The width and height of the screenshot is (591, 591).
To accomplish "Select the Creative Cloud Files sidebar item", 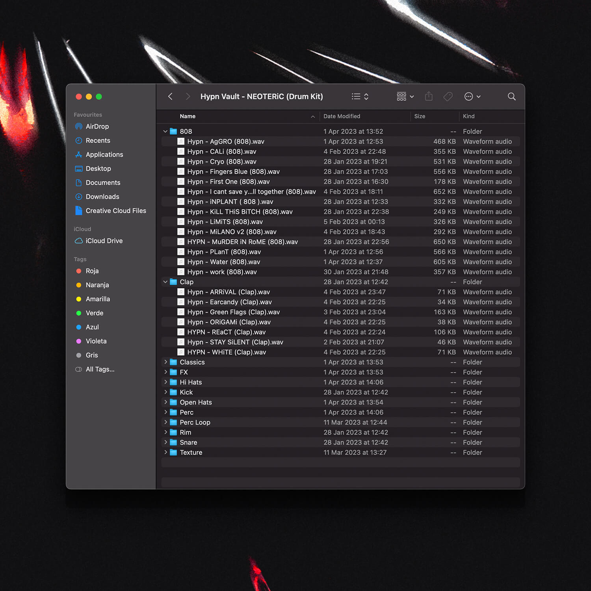I will (x=115, y=211).
